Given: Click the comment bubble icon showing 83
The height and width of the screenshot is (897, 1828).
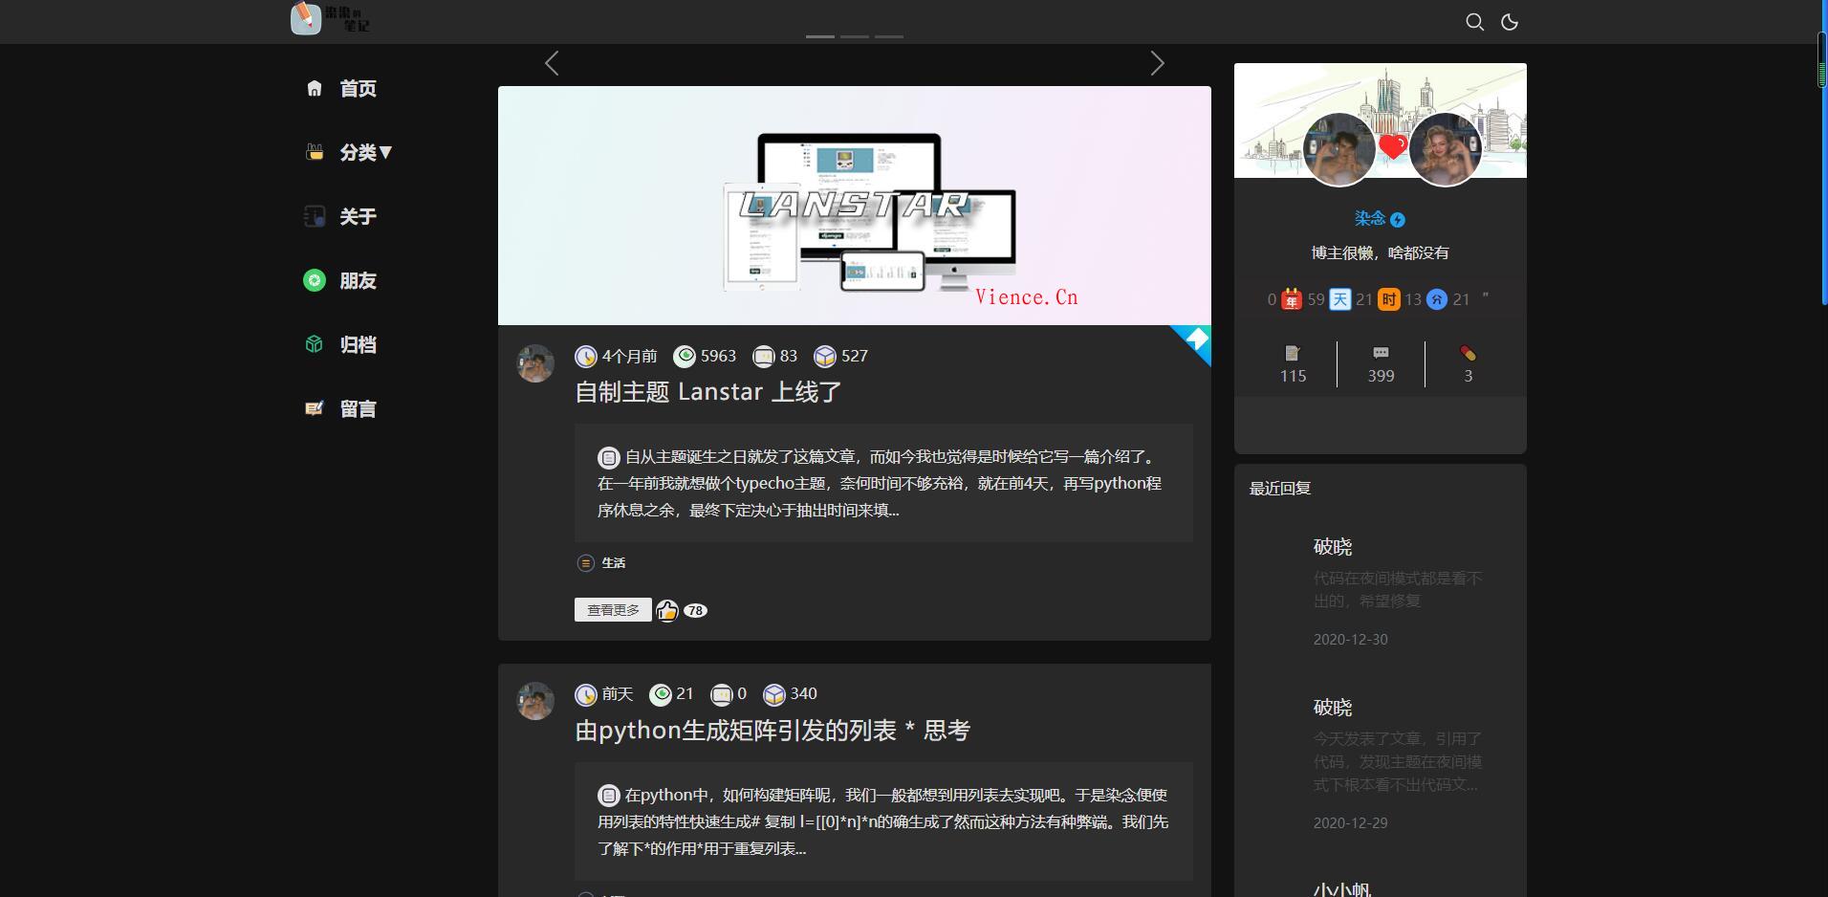Looking at the screenshot, I should tap(765, 356).
